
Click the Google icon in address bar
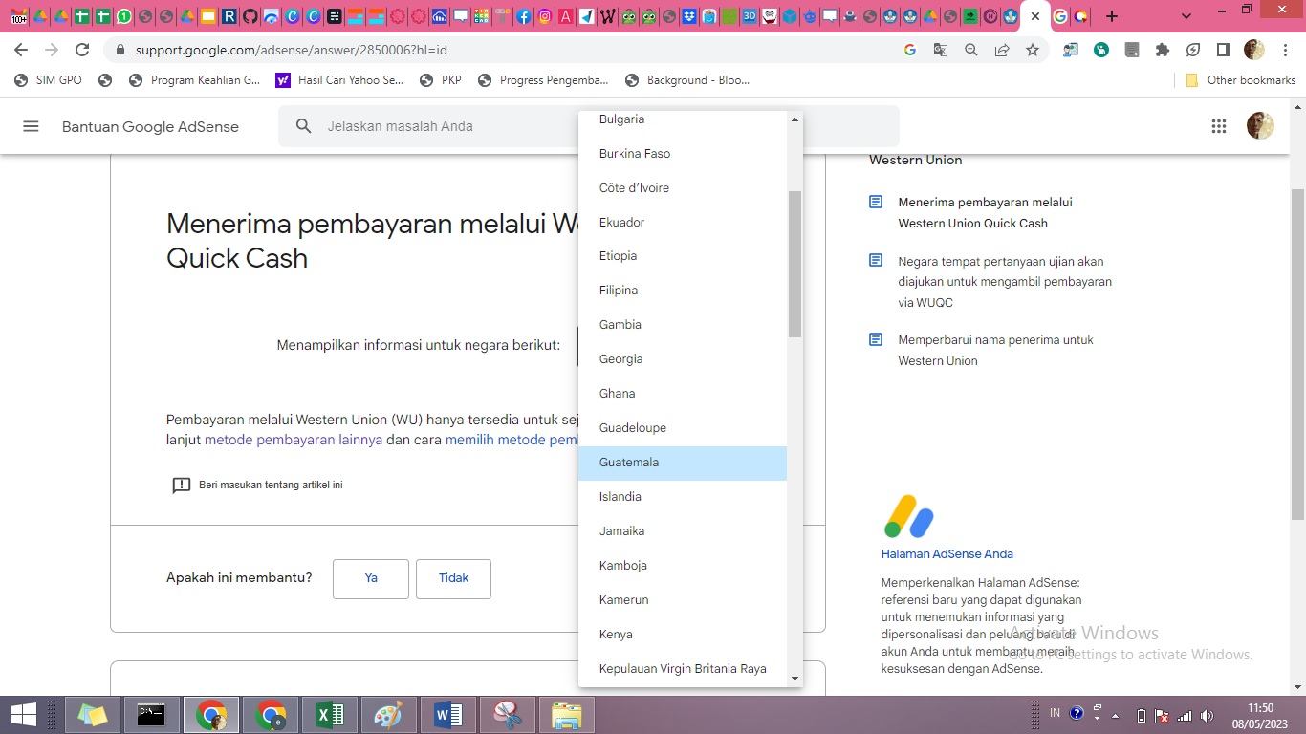coord(910,50)
